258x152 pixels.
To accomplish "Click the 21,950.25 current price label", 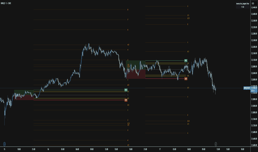I will point(254,88).
